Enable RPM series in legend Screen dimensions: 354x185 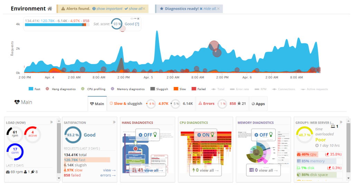coord(260,89)
